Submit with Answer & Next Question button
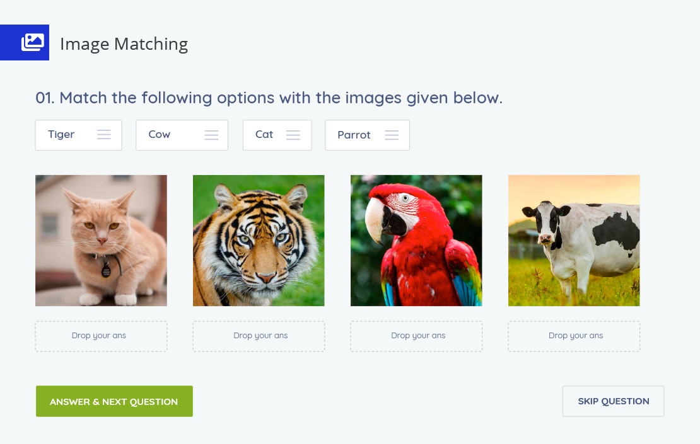This screenshot has height=444, width=700. [114, 401]
